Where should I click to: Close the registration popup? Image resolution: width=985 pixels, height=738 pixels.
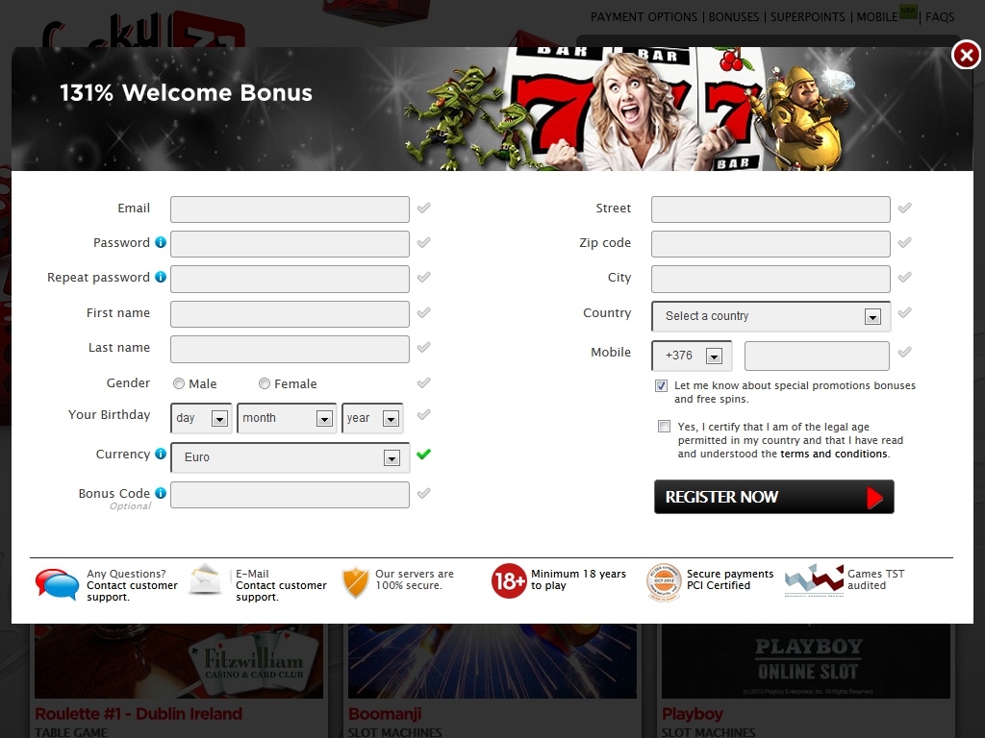(965, 55)
